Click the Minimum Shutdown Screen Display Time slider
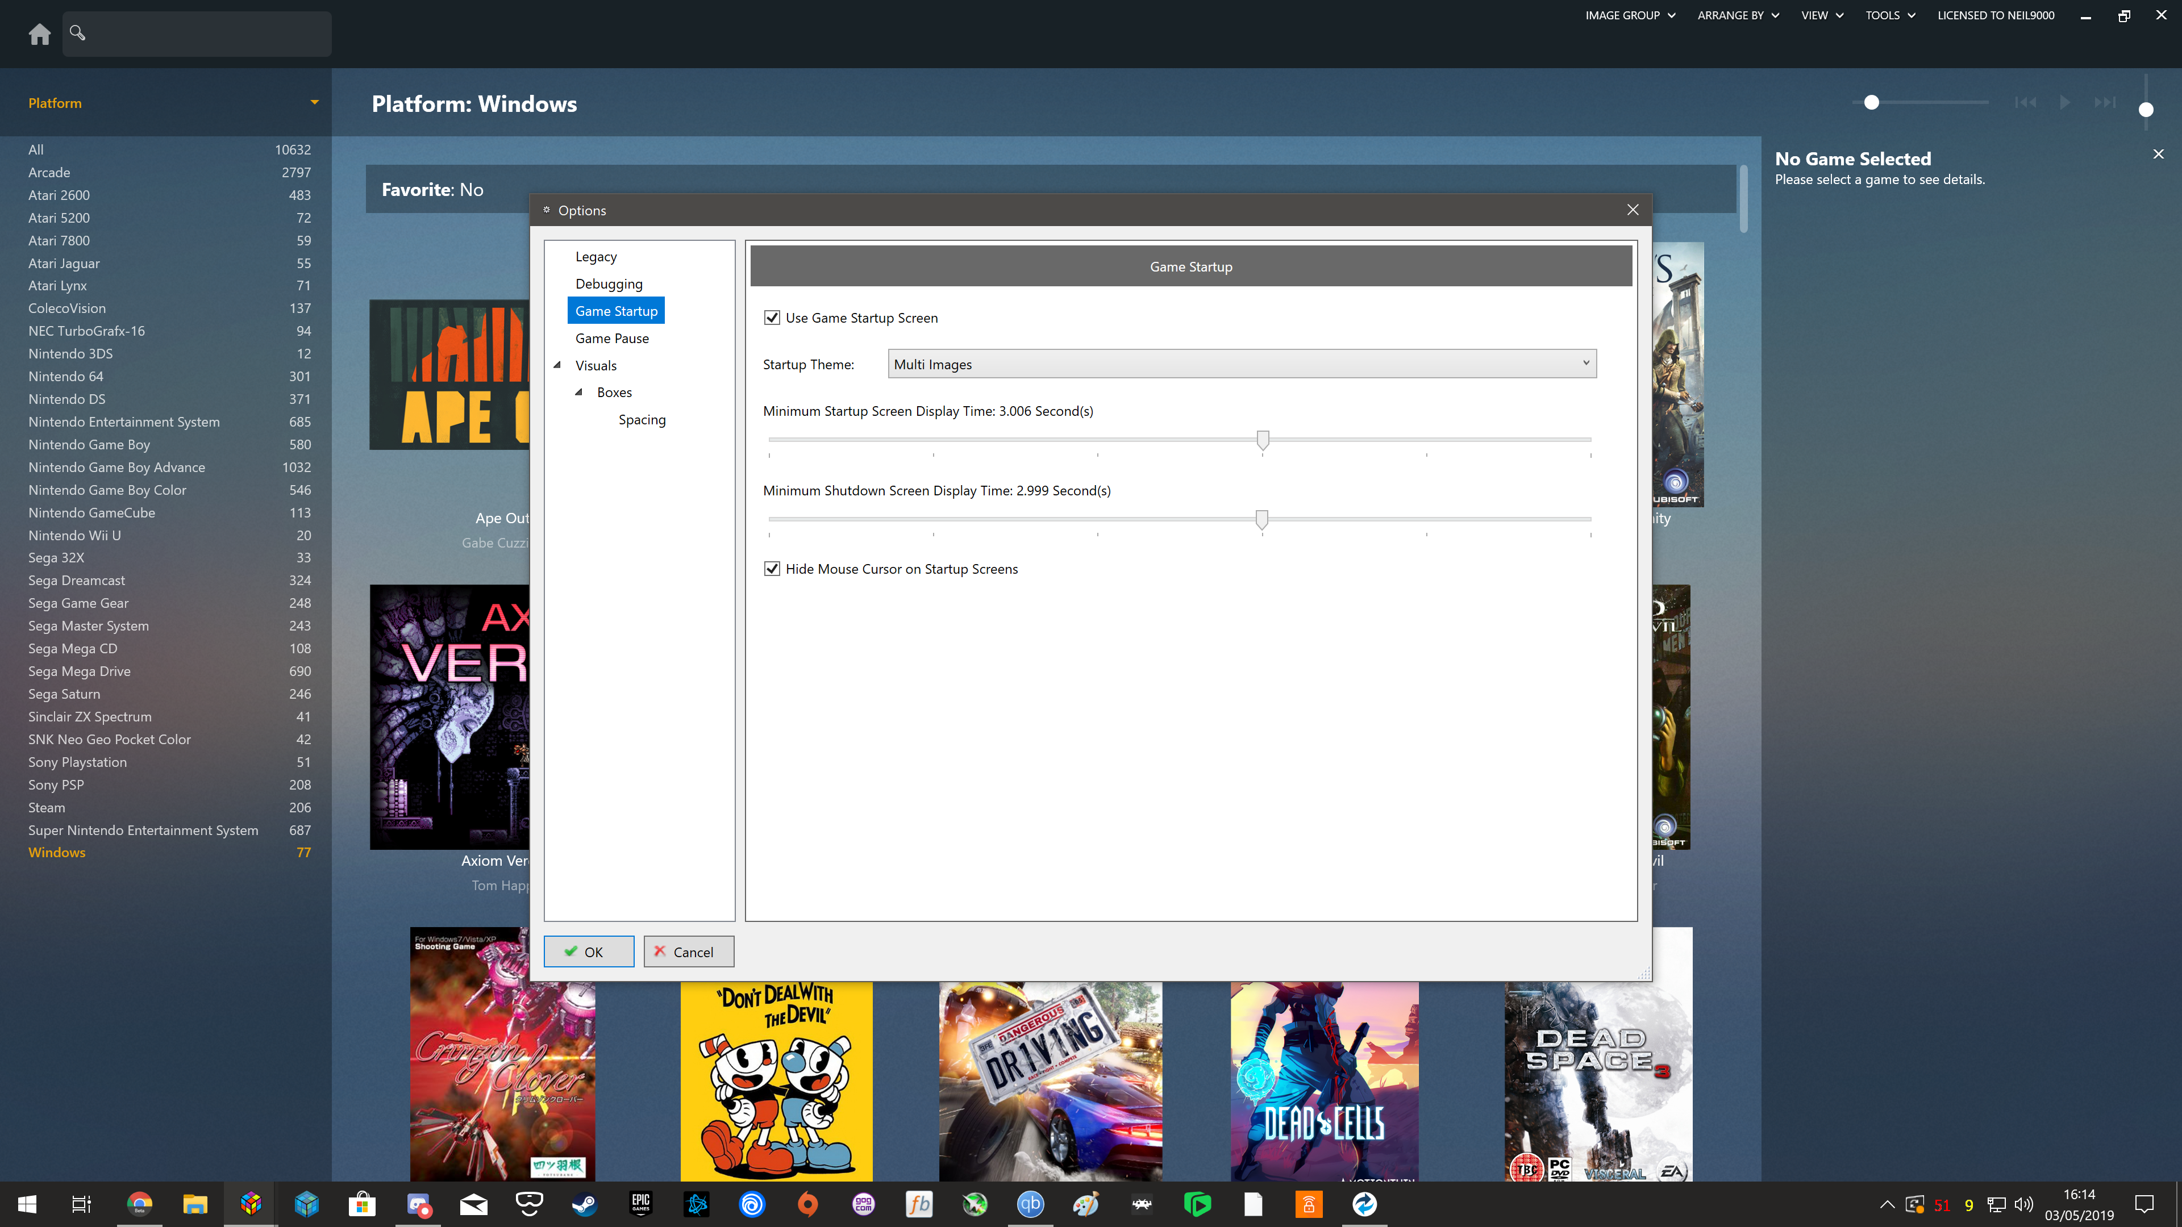Image resolution: width=2182 pixels, height=1227 pixels. pyautogui.click(x=1179, y=519)
